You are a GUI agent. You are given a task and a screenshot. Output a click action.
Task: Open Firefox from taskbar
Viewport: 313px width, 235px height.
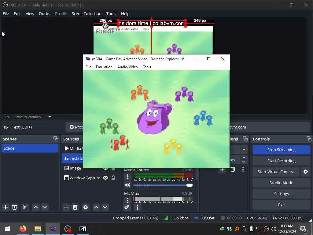pos(23,229)
